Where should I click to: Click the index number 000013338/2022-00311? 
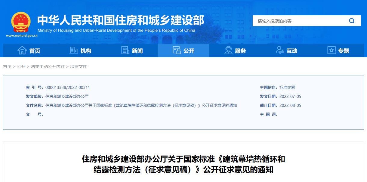click(x=68, y=87)
